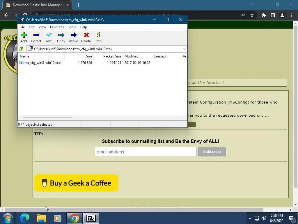Screen dimensions: 298x224
Task: Open the media player taskbar icon
Action: tap(57, 218)
